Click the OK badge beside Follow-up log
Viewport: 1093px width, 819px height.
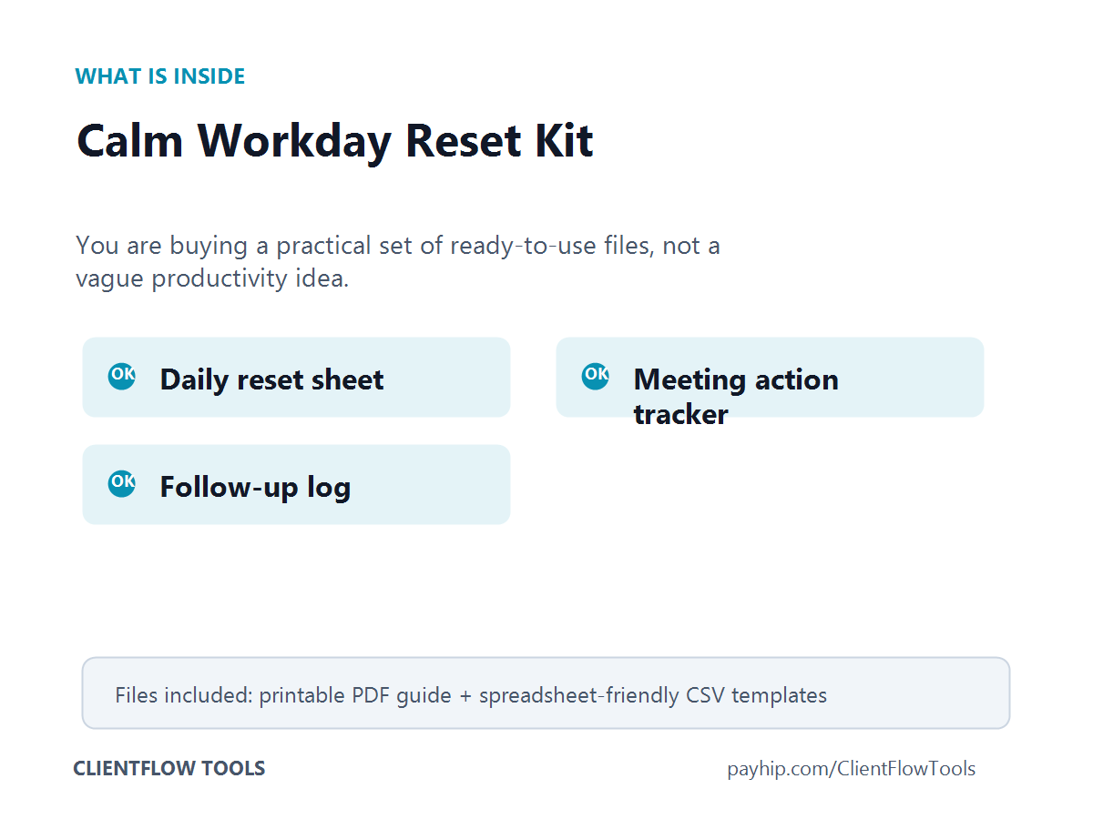(122, 483)
